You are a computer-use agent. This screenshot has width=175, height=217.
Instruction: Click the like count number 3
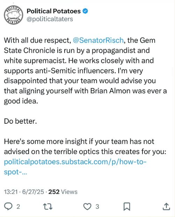click(97, 207)
